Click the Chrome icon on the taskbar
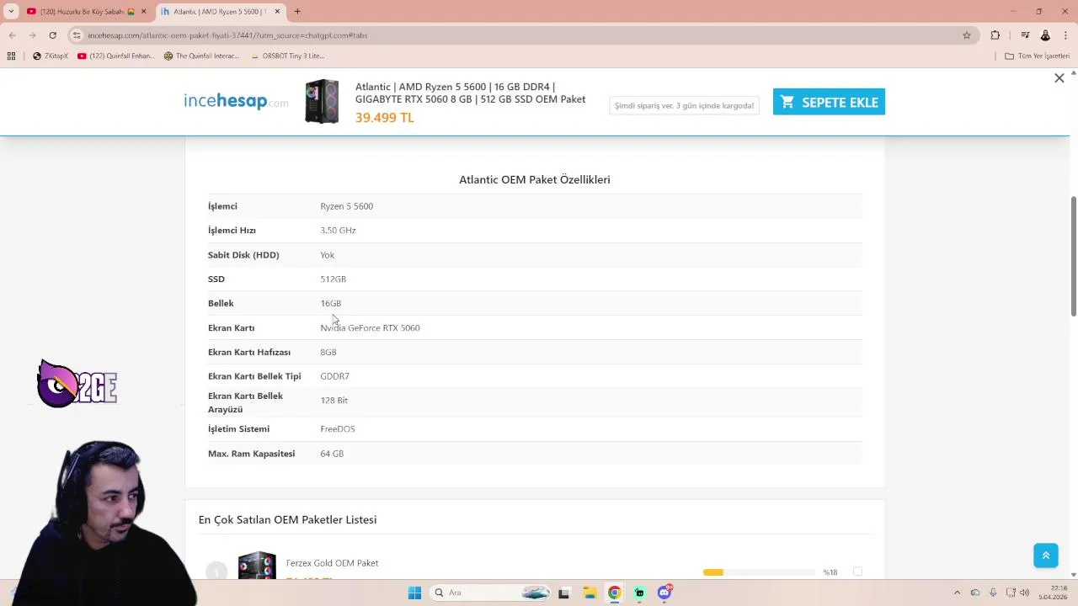Image resolution: width=1078 pixels, height=606 pixels. click(614, 593)
